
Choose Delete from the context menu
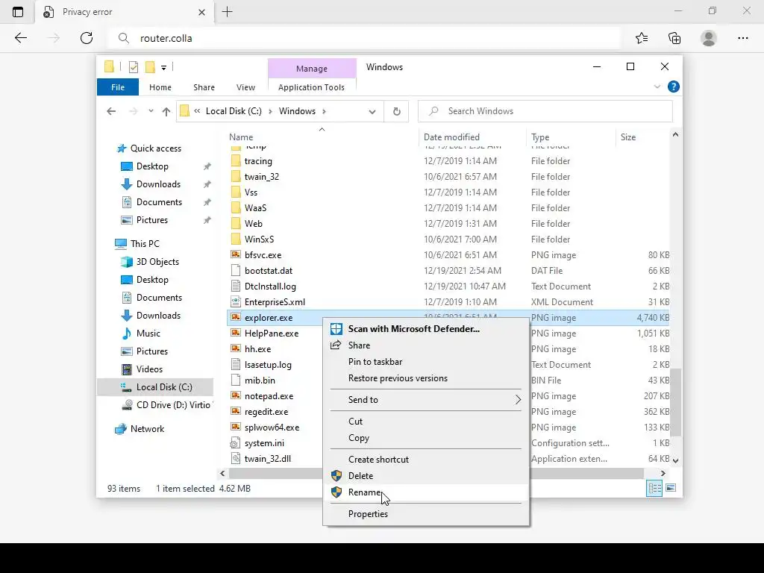tap(426, 475)
